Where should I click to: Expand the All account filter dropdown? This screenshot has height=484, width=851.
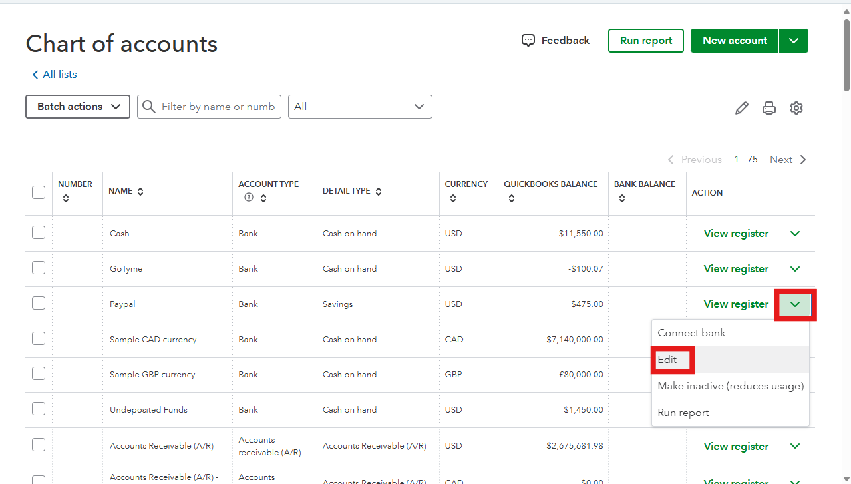click(x=360, y=107)
